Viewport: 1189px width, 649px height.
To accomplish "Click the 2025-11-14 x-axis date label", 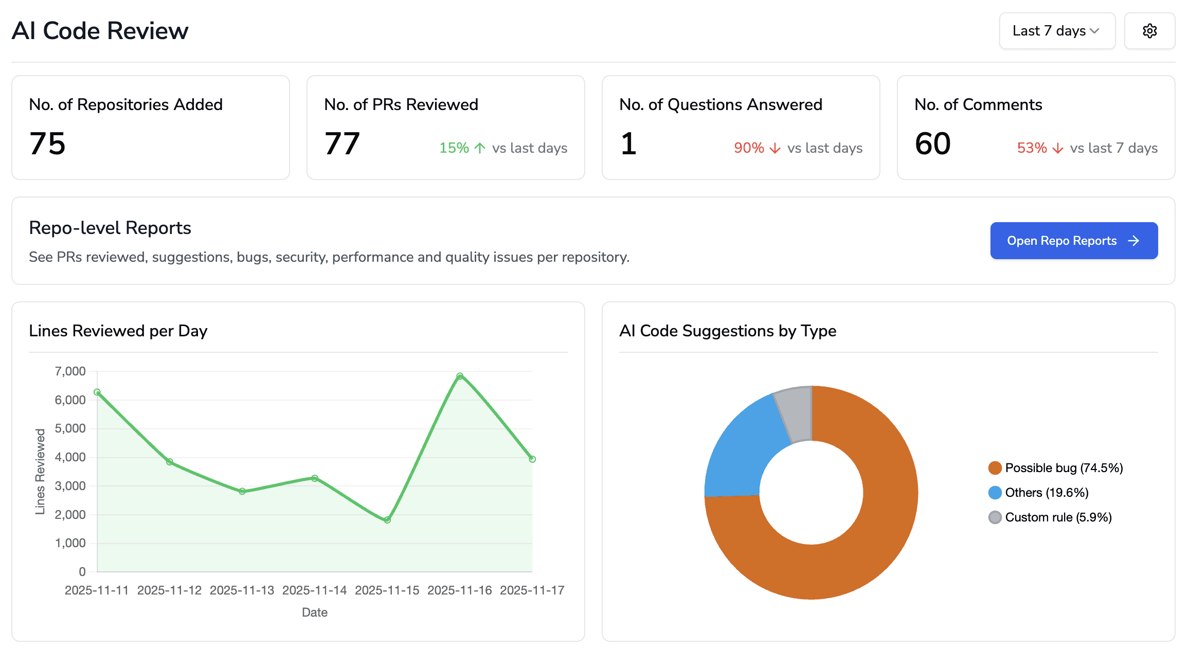I will pos(315,590).
